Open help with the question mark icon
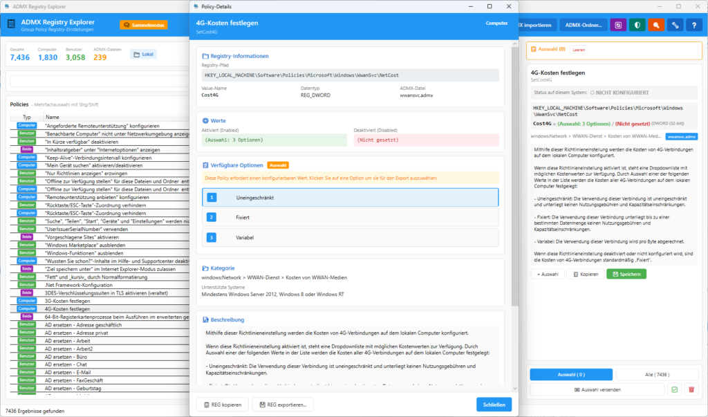Image resolution: width=708 pixels, height=417 pixels. point(694,25)
